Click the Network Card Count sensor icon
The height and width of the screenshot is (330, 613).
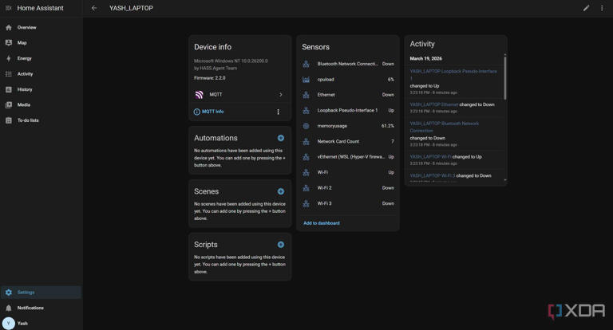(x=306, y=141)
